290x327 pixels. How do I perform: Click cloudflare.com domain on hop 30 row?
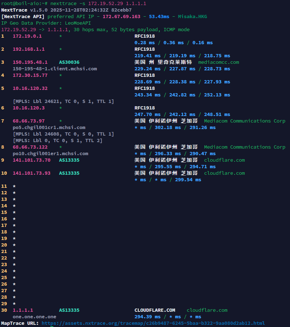(207, 310)
